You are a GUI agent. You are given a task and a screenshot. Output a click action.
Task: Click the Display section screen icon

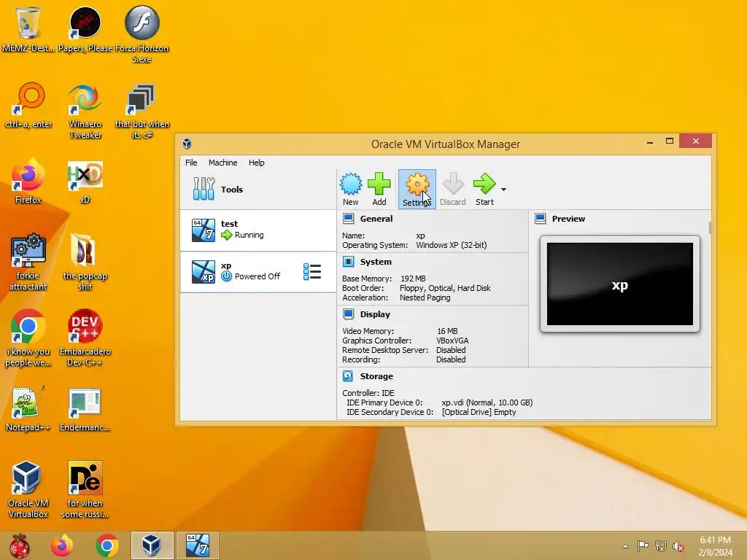[348, 314]
